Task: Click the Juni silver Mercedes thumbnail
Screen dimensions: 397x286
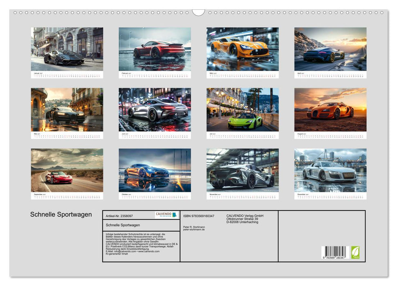Action: click(x=155, y=109)
